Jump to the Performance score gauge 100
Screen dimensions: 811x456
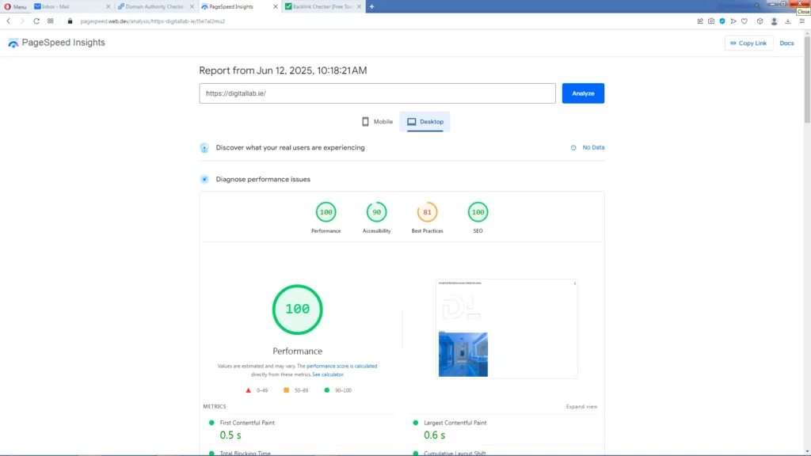(x=326, y=212)
